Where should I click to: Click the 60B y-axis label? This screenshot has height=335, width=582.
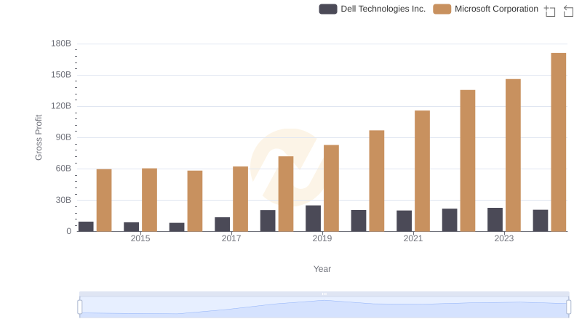tap(63, 169)
